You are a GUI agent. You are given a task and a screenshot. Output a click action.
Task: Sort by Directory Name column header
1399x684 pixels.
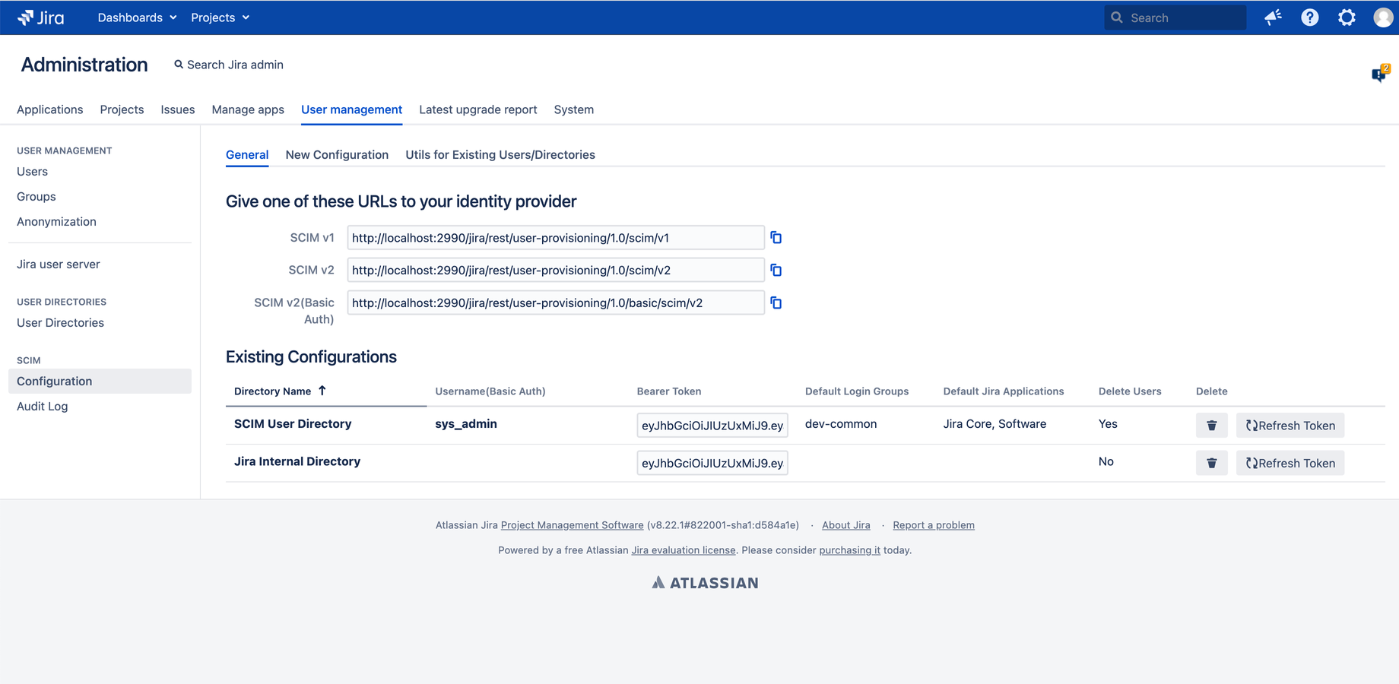coord(272,391)
